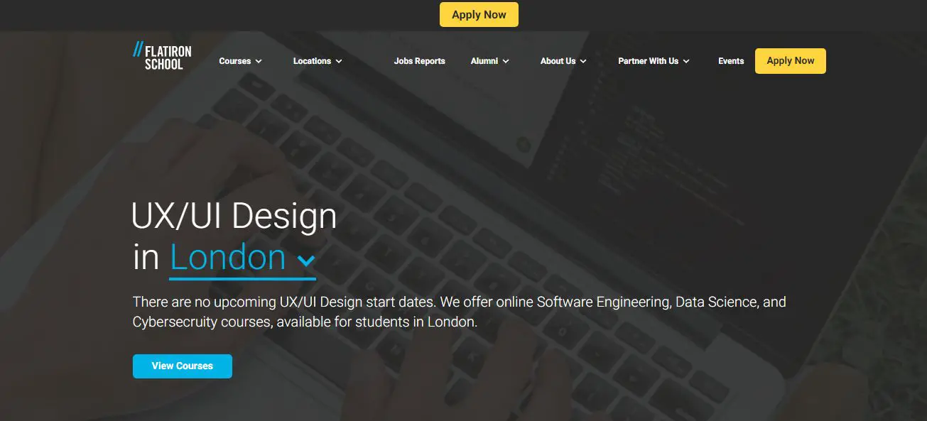
Task: Click Apply Now in the navigation bar
Action: click(x=791, y=61)
